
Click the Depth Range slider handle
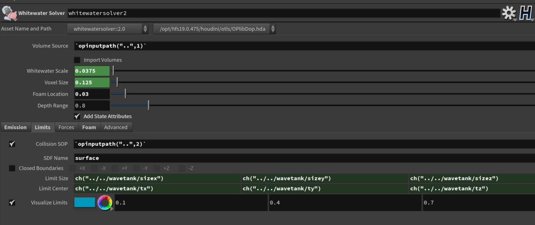point(148,105)
